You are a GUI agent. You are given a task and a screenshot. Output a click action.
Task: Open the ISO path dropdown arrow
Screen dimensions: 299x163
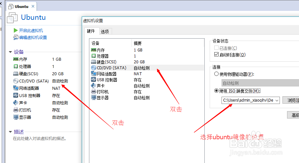(x=277, y=100)
